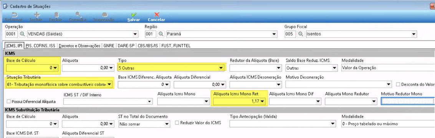Viewport: 435px width, 138px height.
Task: Click the Operação lookup magnifier icon
Action: tap(22, 34)
